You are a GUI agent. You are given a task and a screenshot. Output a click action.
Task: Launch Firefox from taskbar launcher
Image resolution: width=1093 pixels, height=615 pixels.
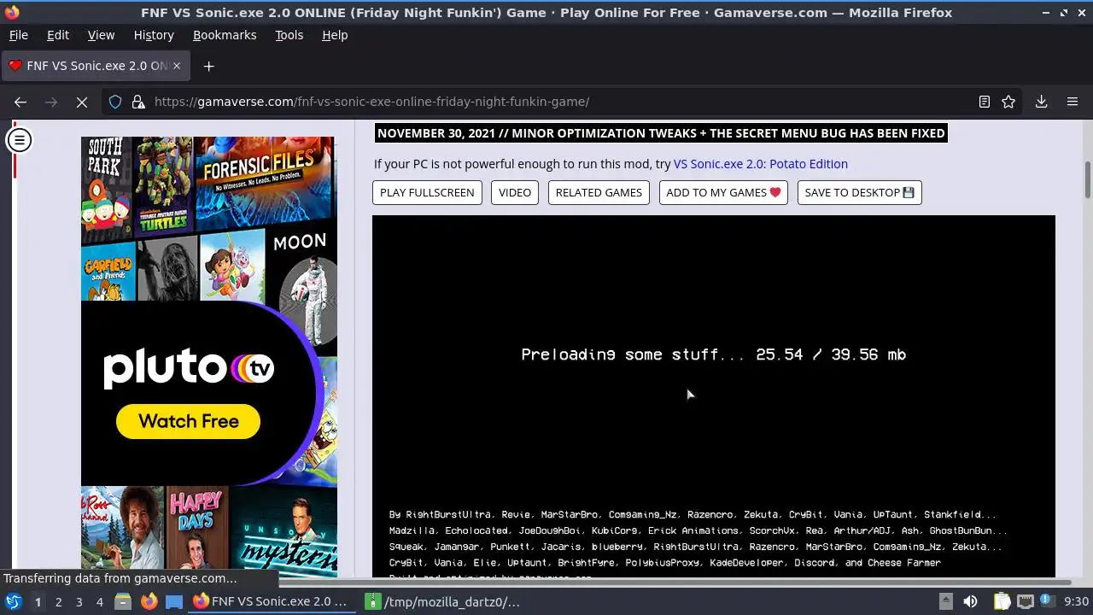[149, 601]
